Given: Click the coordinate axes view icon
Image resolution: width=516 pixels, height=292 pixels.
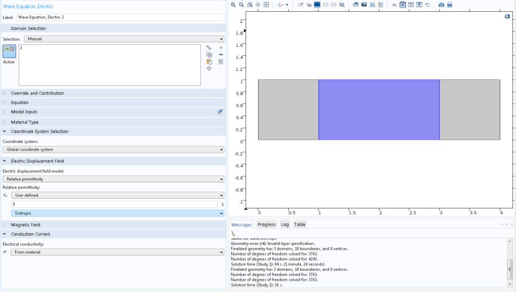Looking at the screenshot, I should coord(280,5).
